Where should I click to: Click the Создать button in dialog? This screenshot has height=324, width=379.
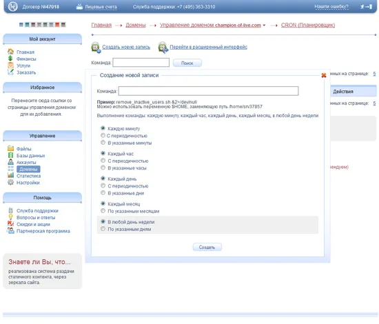click(207, 247)
